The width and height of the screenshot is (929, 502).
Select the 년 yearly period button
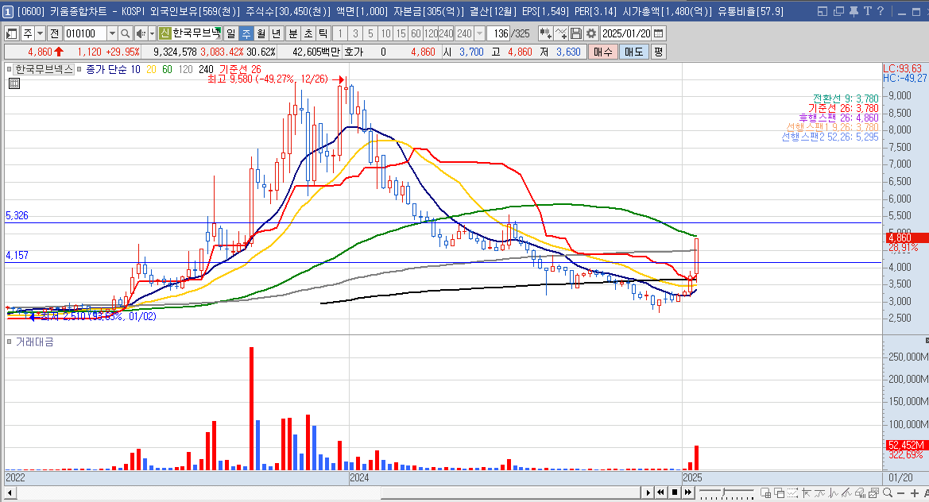point(277,33)
